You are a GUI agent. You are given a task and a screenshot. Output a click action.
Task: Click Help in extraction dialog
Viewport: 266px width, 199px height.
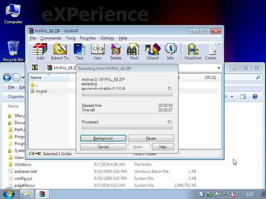click(163, 147)
